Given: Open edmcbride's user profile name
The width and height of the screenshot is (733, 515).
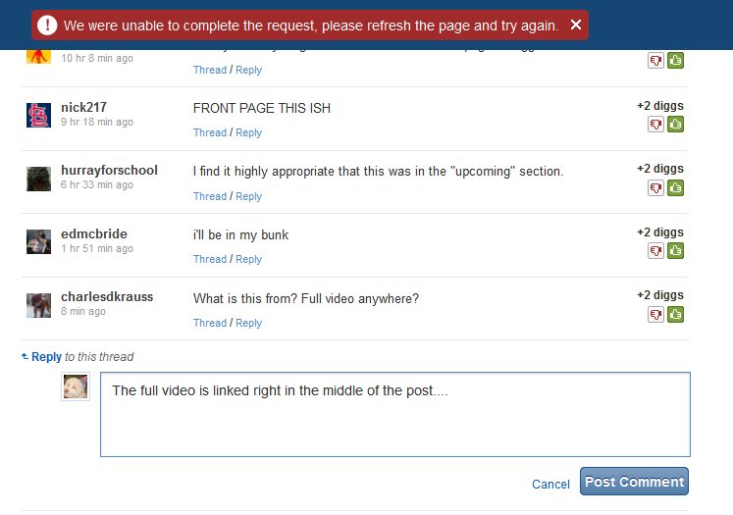Looking at the screenshot, I should coord(94,233).
